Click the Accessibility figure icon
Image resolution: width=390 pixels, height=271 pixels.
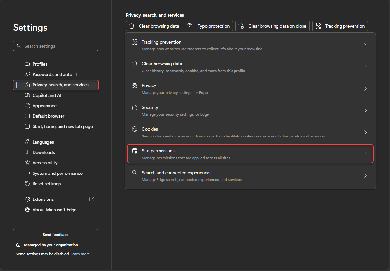click(x=27, y=163)
